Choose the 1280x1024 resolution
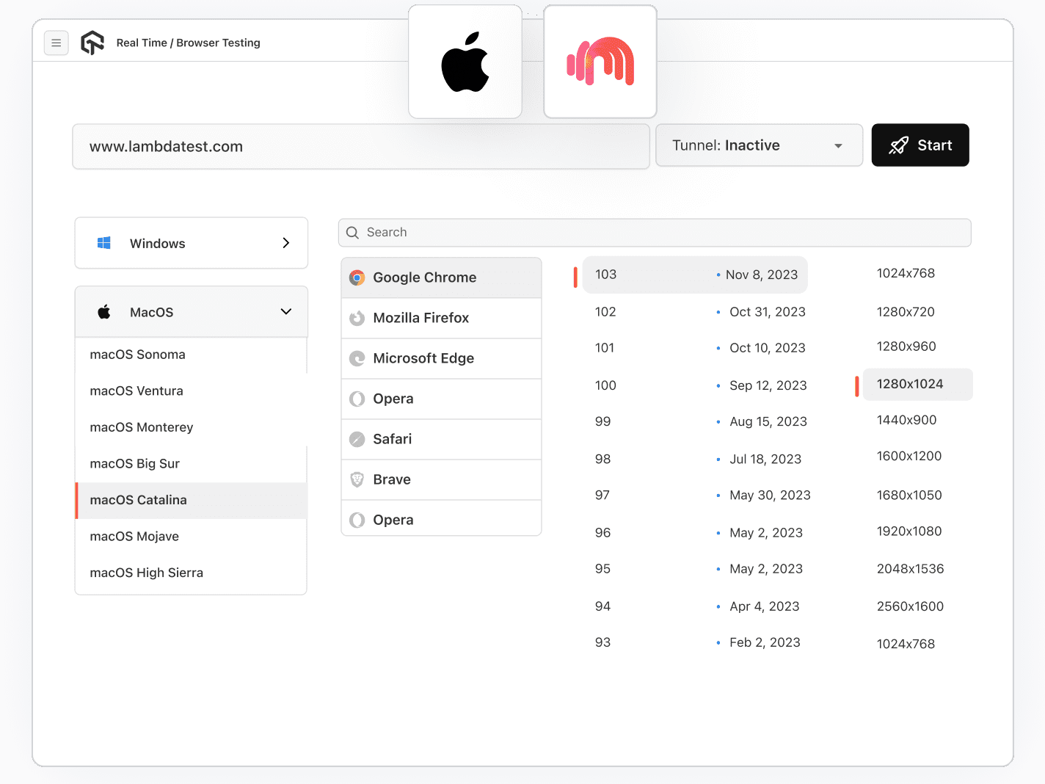The width and height of the screenshot is (1045, 784). pos(917,384)
